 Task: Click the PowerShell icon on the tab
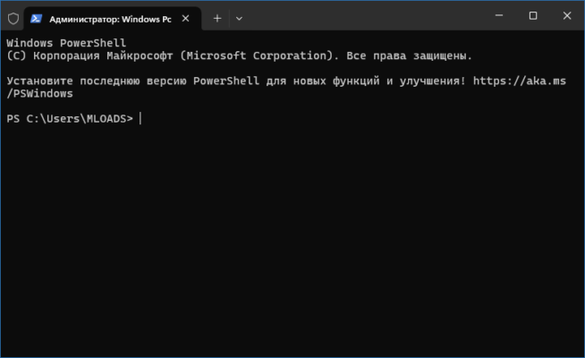click(x=36, y=18)
